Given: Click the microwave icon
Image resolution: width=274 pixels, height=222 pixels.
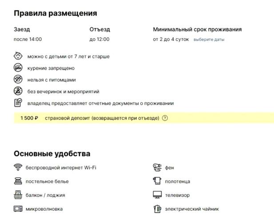Looking at the screenshot, I should tap(18, 209).
